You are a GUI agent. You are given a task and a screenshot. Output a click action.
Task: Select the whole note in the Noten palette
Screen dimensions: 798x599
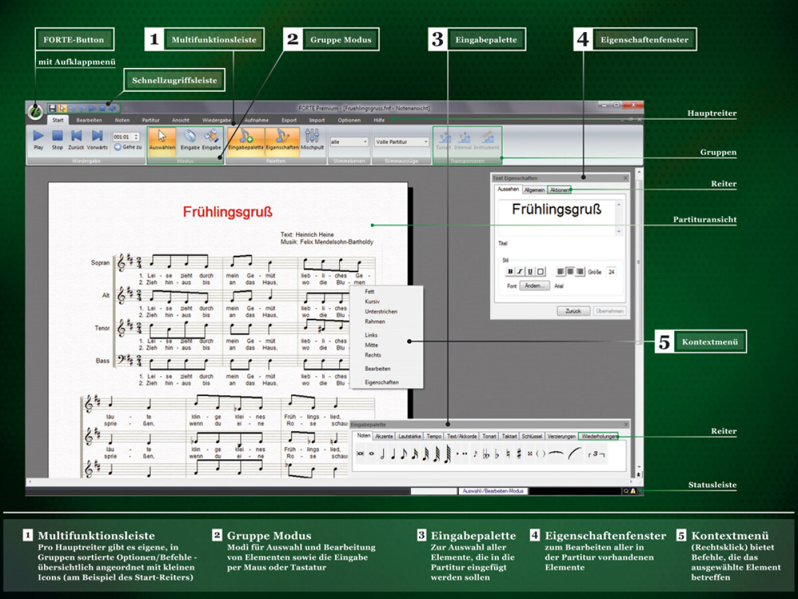tap(371, 453)
